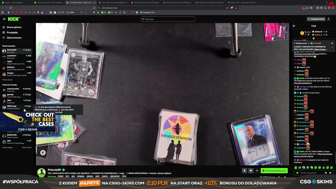Image resolution: width=336 pixels, height=189 pixels.
Task: Open Kalkulatory 77rp bookmark
Action: click(x=147, y=12)
